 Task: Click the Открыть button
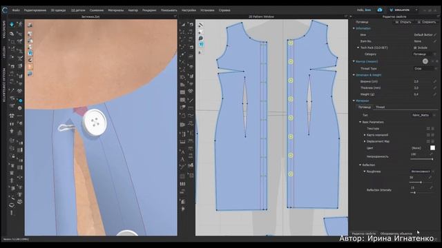(x=403, y=22)
